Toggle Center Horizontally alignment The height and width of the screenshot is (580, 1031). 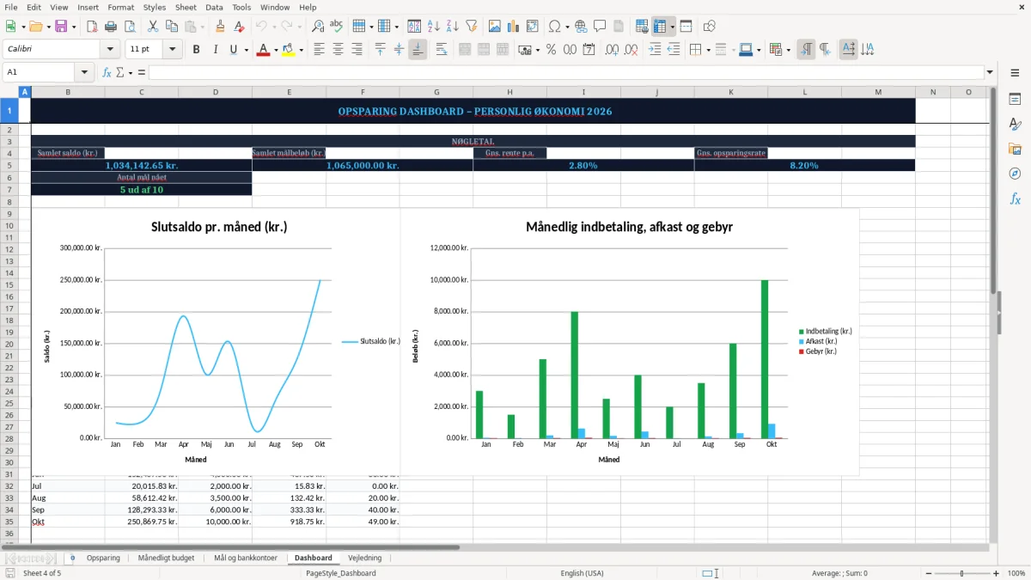pos(338,49)
